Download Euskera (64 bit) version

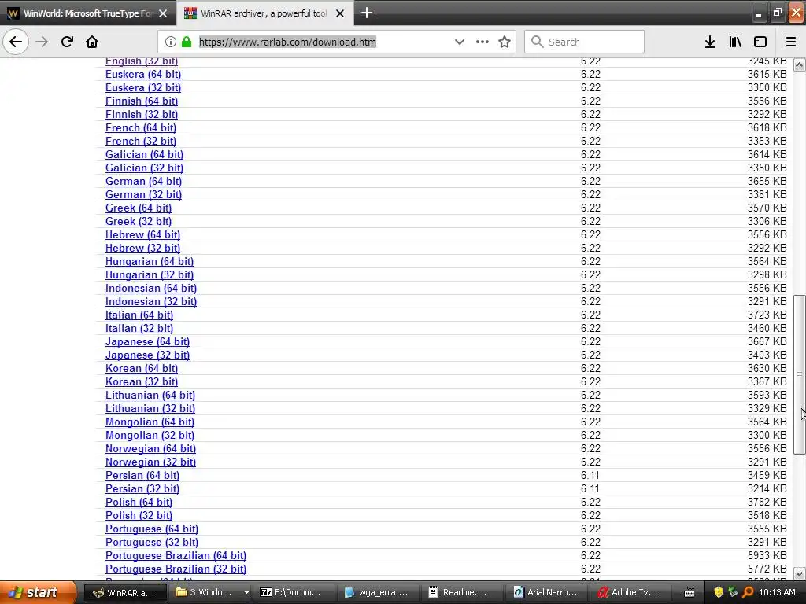coord(143,74)
